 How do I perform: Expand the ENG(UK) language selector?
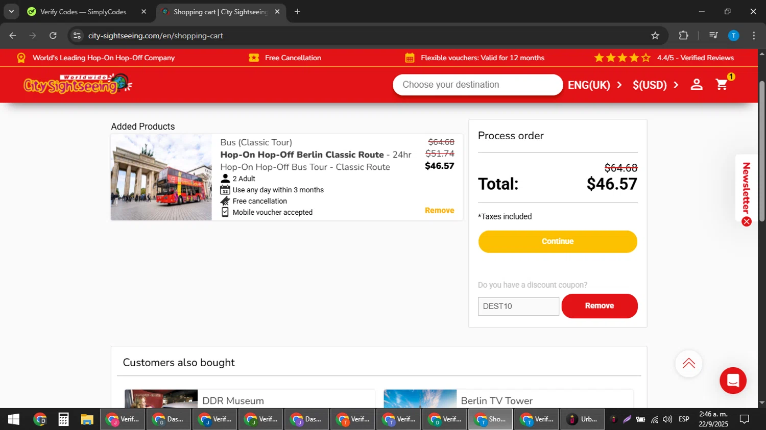click(595, 85)
